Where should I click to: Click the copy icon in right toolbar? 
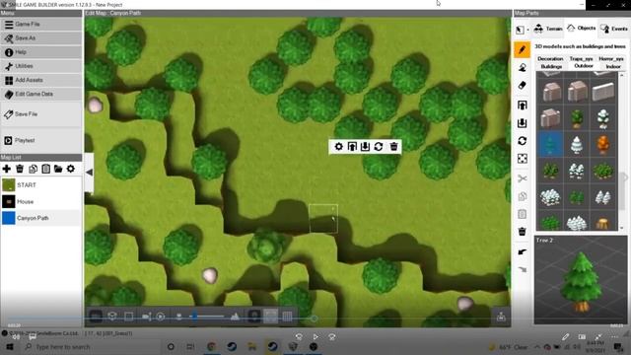pos(522,196)
